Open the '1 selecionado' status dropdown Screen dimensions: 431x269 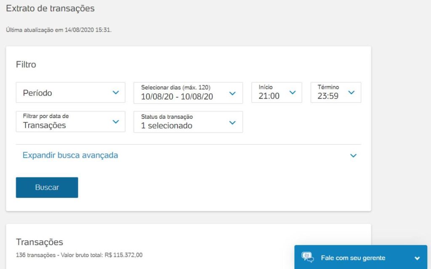(x=167, y=126)
